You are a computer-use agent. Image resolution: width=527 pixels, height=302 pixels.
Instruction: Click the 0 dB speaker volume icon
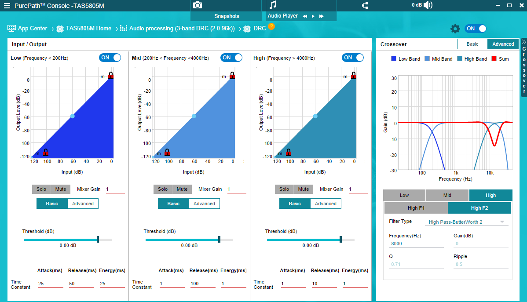pyautogui.click(x=428, y=5)
